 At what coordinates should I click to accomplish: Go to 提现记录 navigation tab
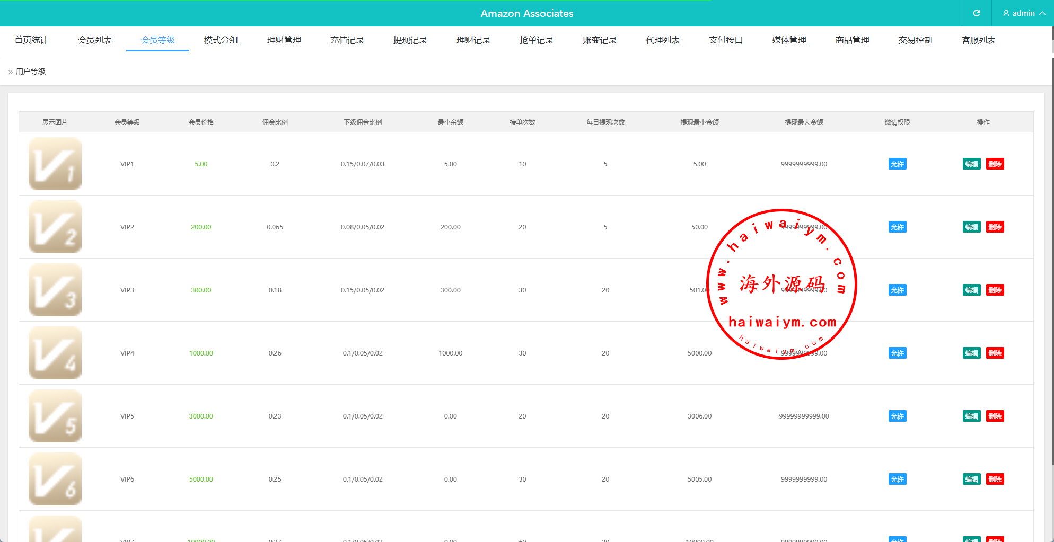click(410, 40)
